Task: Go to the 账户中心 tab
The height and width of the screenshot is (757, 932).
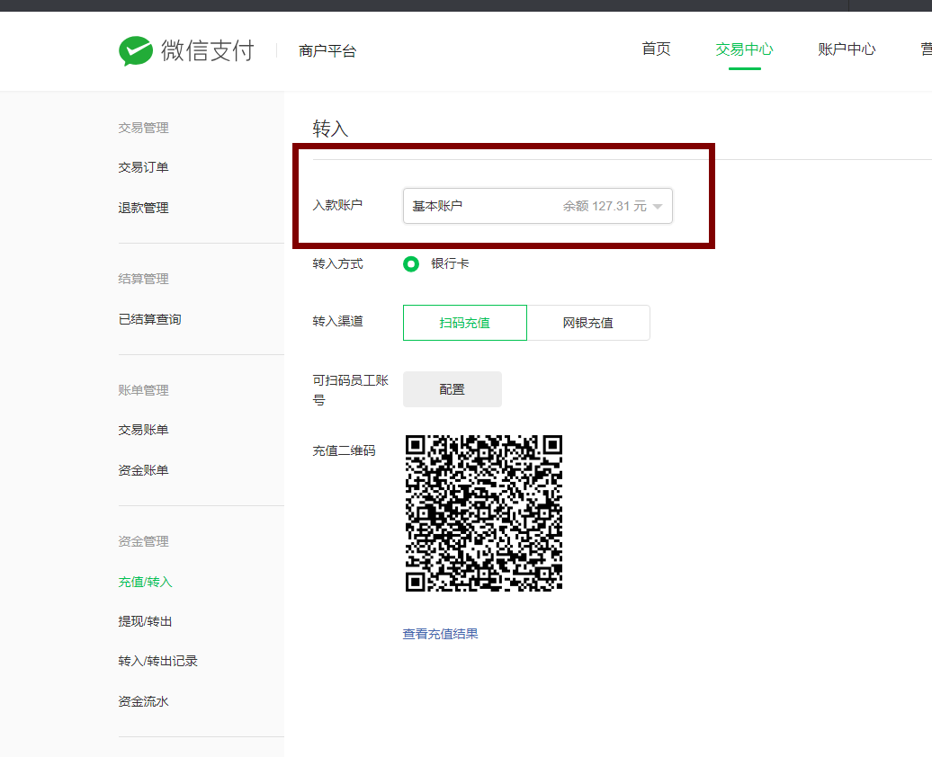Action: point(847,49)
